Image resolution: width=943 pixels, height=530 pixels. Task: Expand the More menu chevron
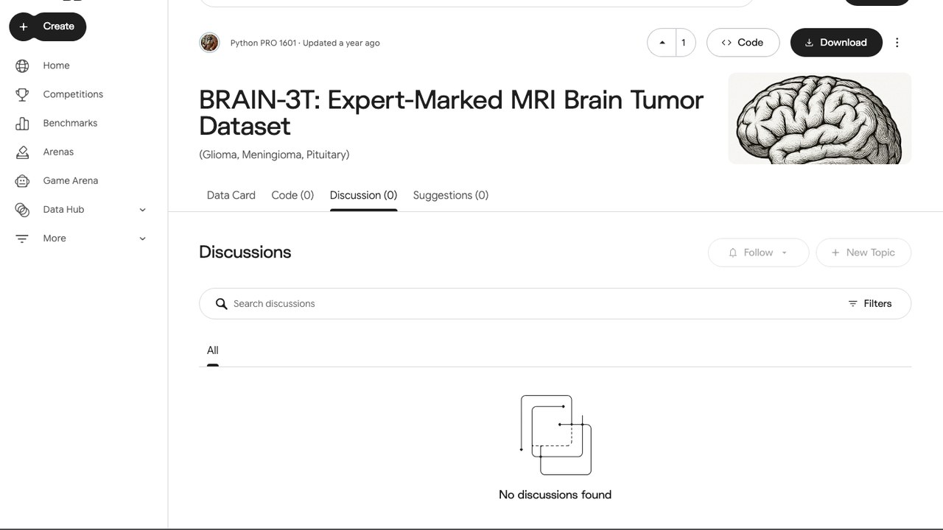(x=143, y=239)
